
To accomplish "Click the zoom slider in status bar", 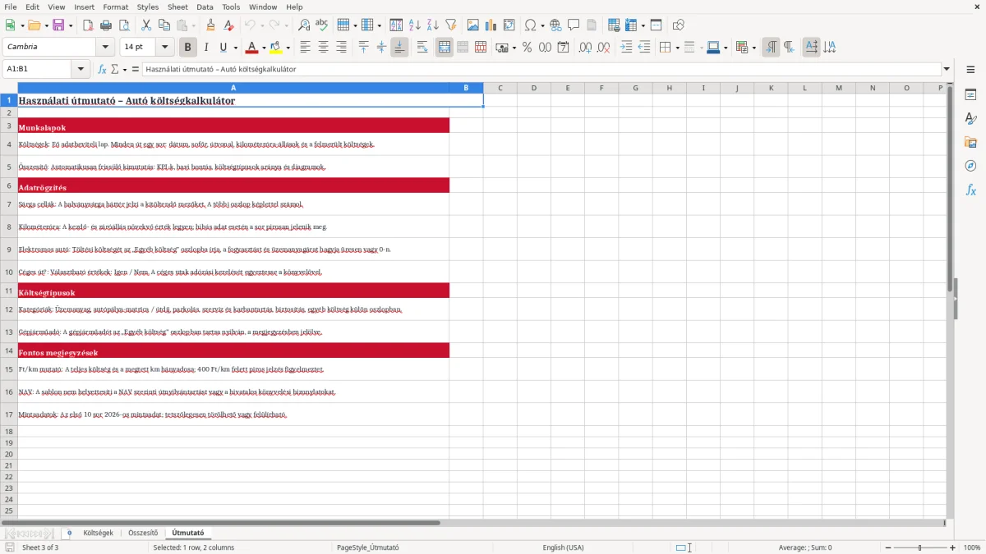I will 920,547.
